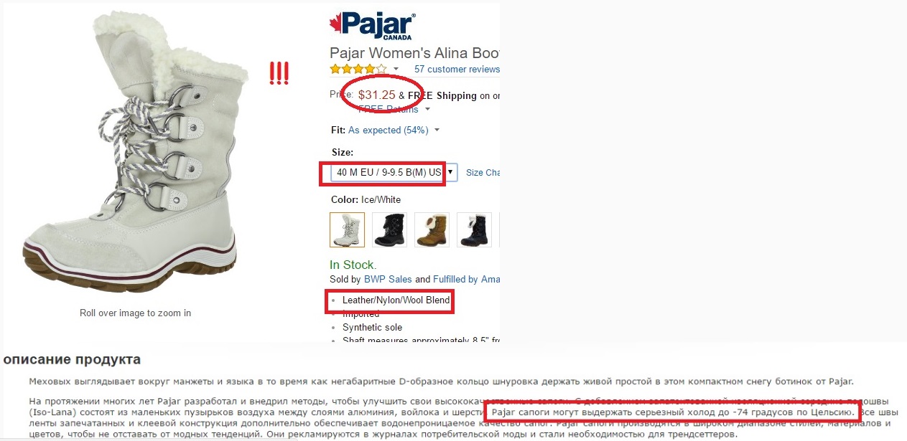Click the star rating icons
The width and height of the screenshot is (907, 441).
(x=358, y=70)
